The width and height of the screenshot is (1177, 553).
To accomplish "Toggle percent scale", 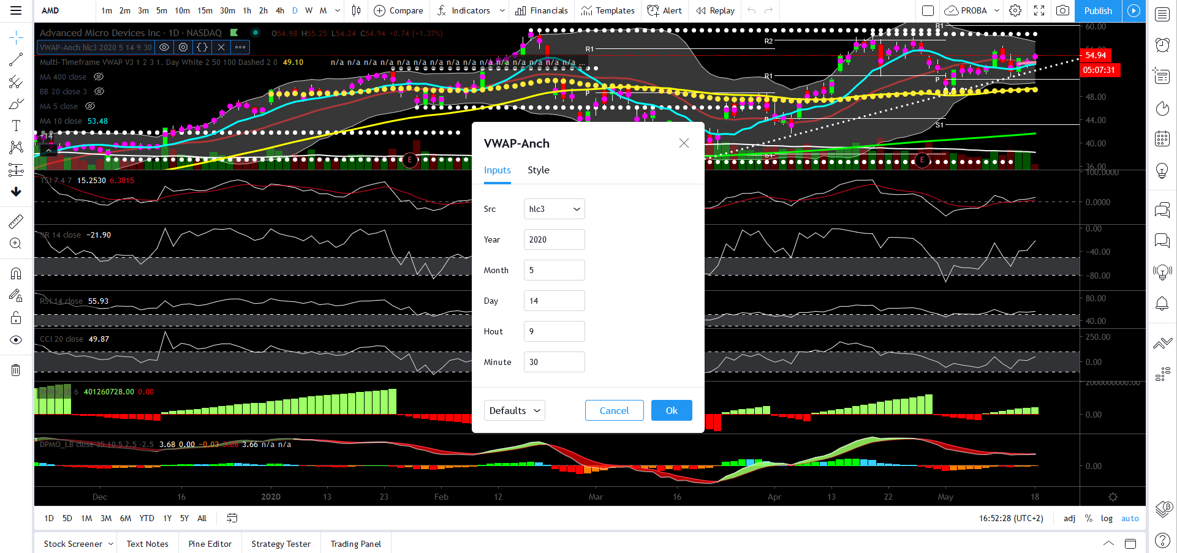I will click(1089, 518).
